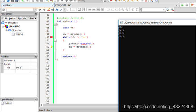The height and width of the screenshot is (112, 196).
Task: Expand incremental search history dropdown arrow
Action: coord(35,10)
